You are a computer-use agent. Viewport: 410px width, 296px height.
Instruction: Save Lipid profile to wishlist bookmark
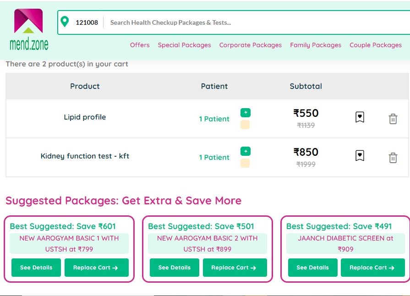[x=360, y=117]
